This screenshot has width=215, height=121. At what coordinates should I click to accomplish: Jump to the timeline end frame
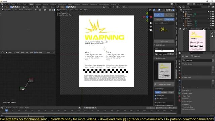pos(95,108)
